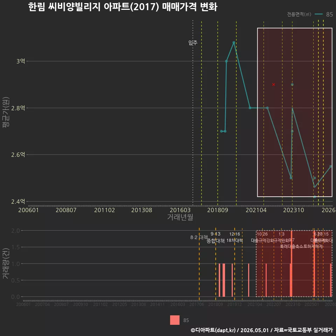Screen dimensions: 336x336
Task: Click the 201603 tick label on the price chart
Action: click(180, 210)
